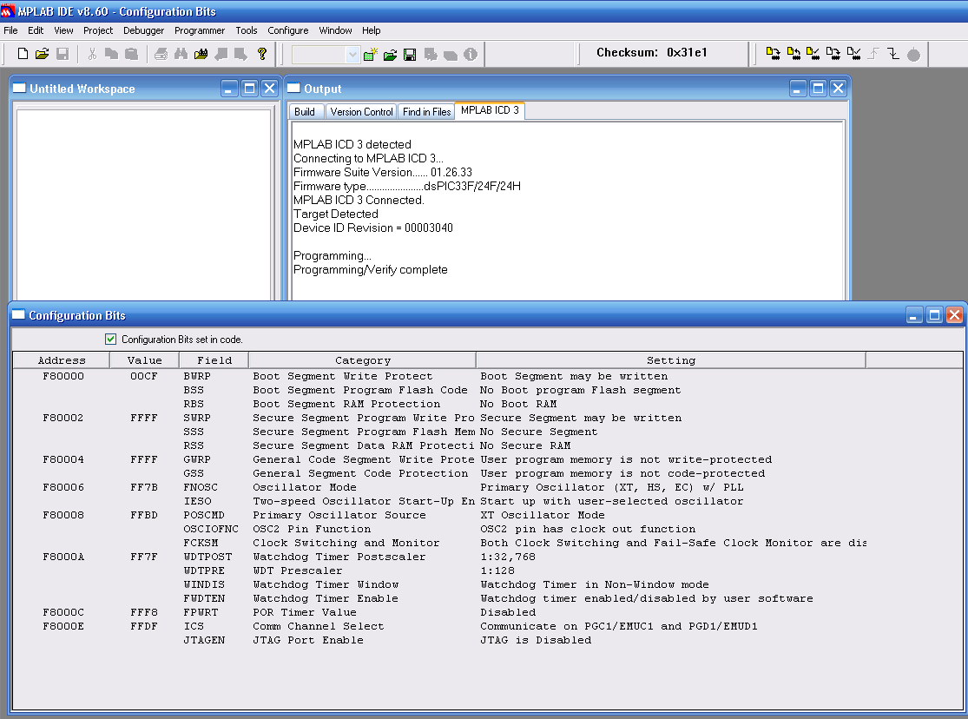Click the New Project green icon
The image size is (968, 719).
[x=371, y=55]
